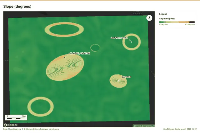Click the Slope (degrees) page title
200x133 pixels.
tap(17, 7)
